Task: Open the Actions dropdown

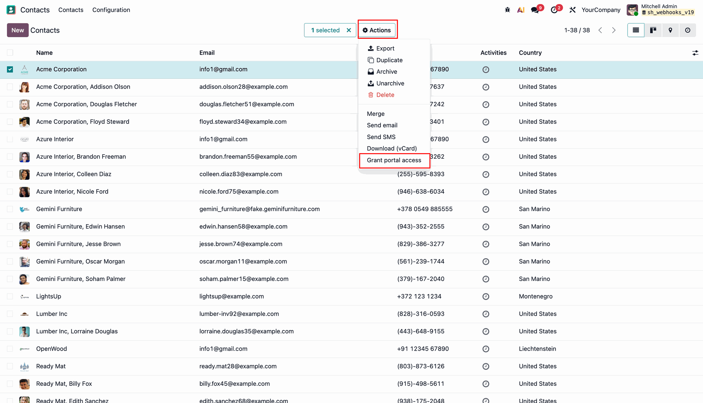Action: [x=377, y=30]
